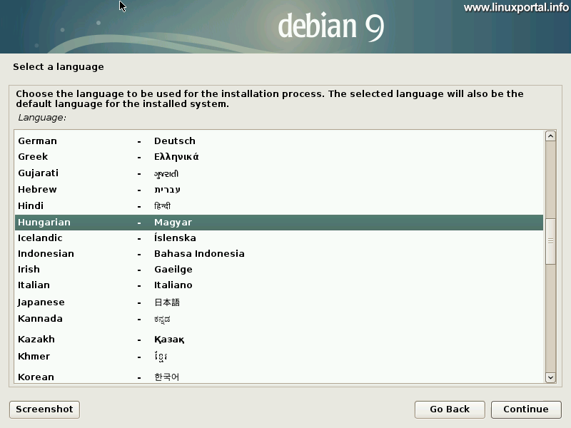
Task: Pick Kazakh language row
Action: pyautogui.click(x=279, y=340)
